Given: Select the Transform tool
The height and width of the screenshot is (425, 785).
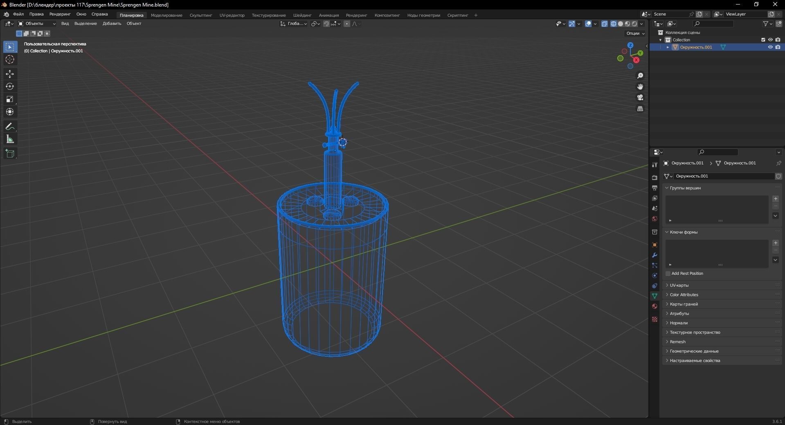Looking at the screenshot, I should [10, 112].
